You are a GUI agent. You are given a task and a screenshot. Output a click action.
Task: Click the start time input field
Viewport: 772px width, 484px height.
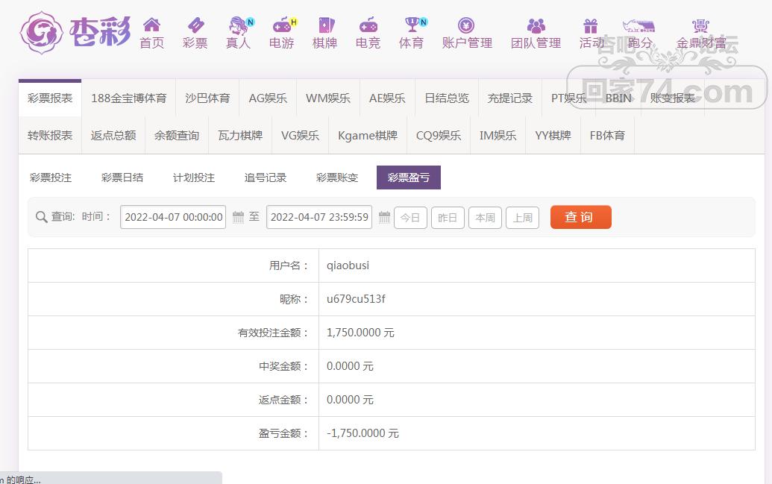pos(173,218)
